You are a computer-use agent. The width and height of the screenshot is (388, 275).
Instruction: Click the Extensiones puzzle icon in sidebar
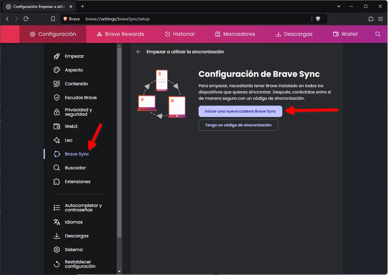click(57, 182)
